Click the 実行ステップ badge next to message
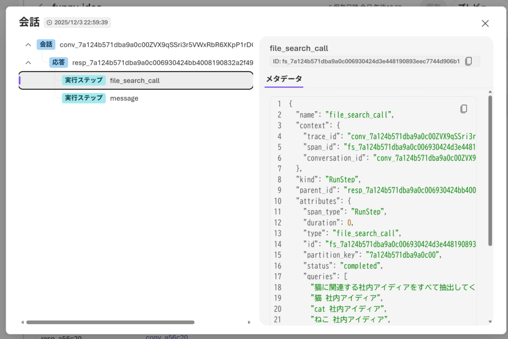The image size is (508, 339). (83, 98)
